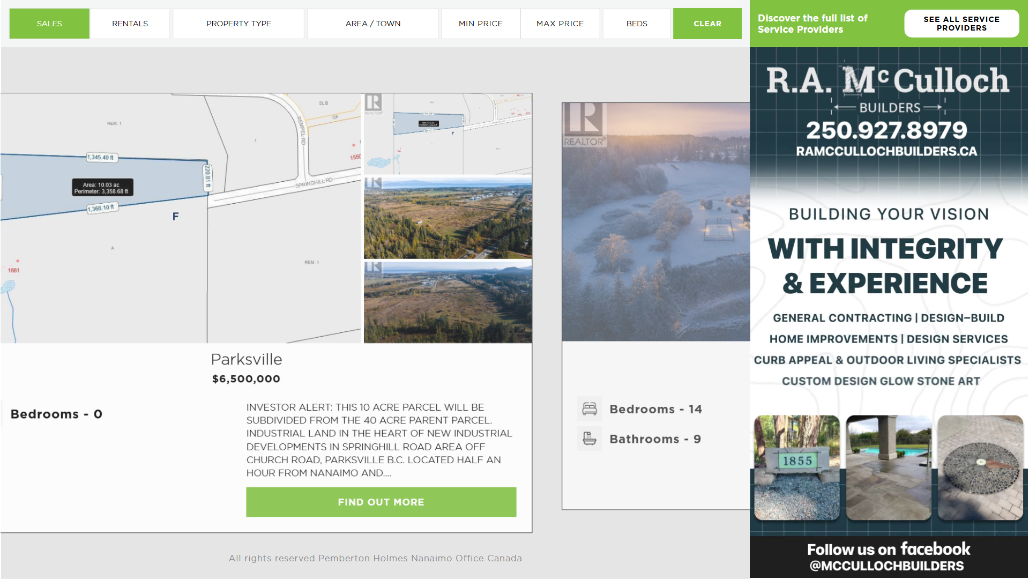
Task: Click the REALTOR logo on snowy aerial photo
Action: point(584,125)
